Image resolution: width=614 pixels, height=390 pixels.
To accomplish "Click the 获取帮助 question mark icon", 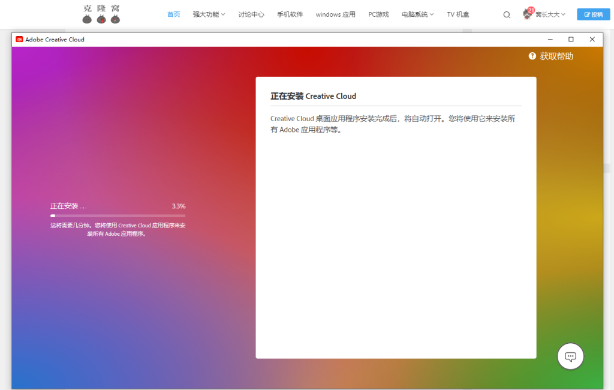I will [x=532, y=56].
